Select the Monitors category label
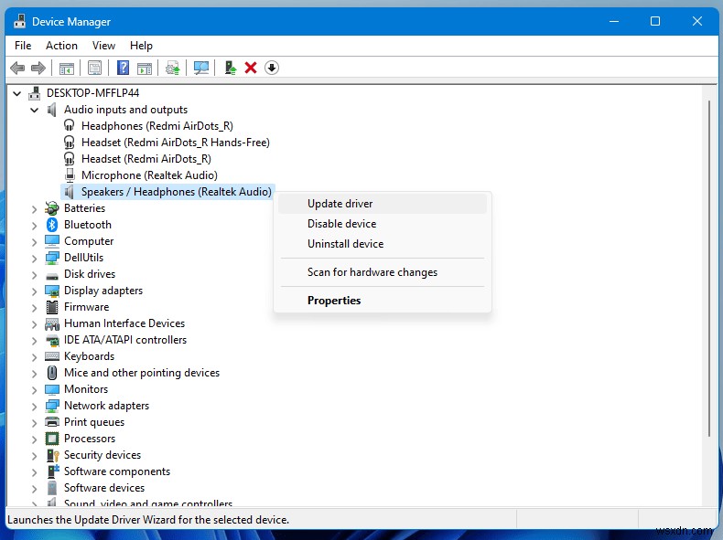 pyautogui.click(x=86, y=389)
